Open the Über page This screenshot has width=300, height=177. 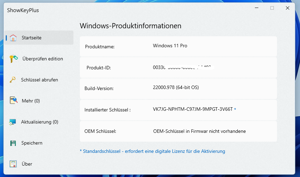coord(39,164)
